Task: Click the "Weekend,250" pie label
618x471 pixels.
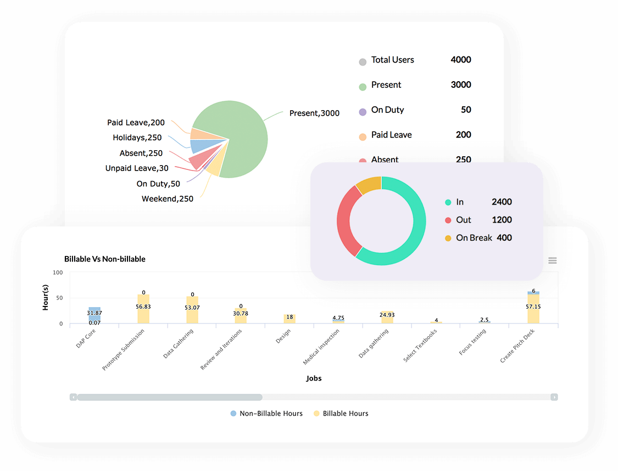Action: [x=167, y=199]
